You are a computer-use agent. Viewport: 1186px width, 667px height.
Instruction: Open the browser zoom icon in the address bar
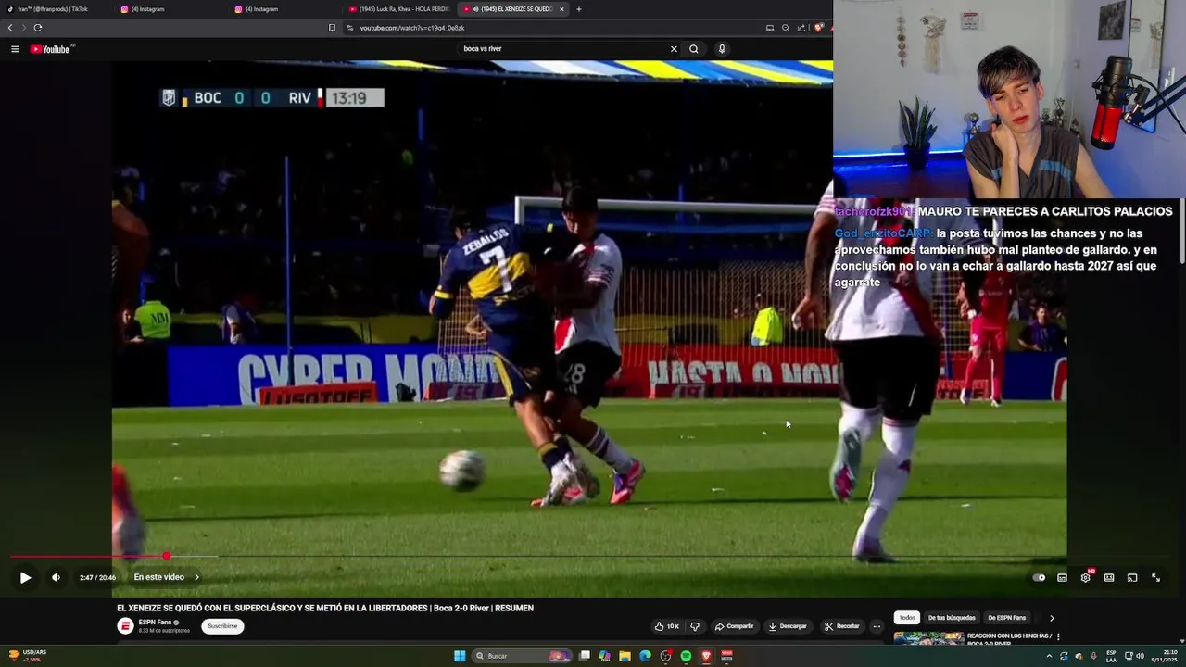click(786, 28)
